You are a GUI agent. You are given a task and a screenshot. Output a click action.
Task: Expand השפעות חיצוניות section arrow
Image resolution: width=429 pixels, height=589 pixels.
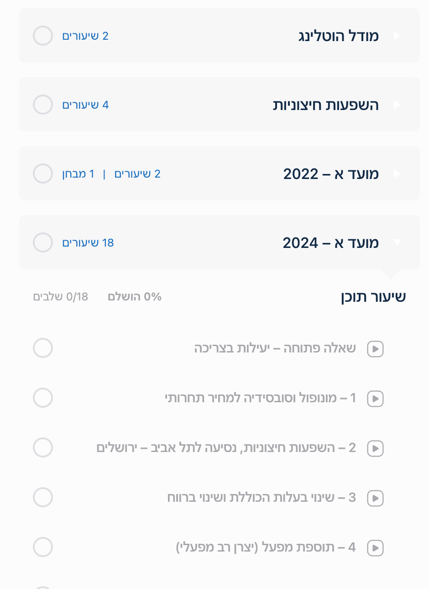point(397,105)
